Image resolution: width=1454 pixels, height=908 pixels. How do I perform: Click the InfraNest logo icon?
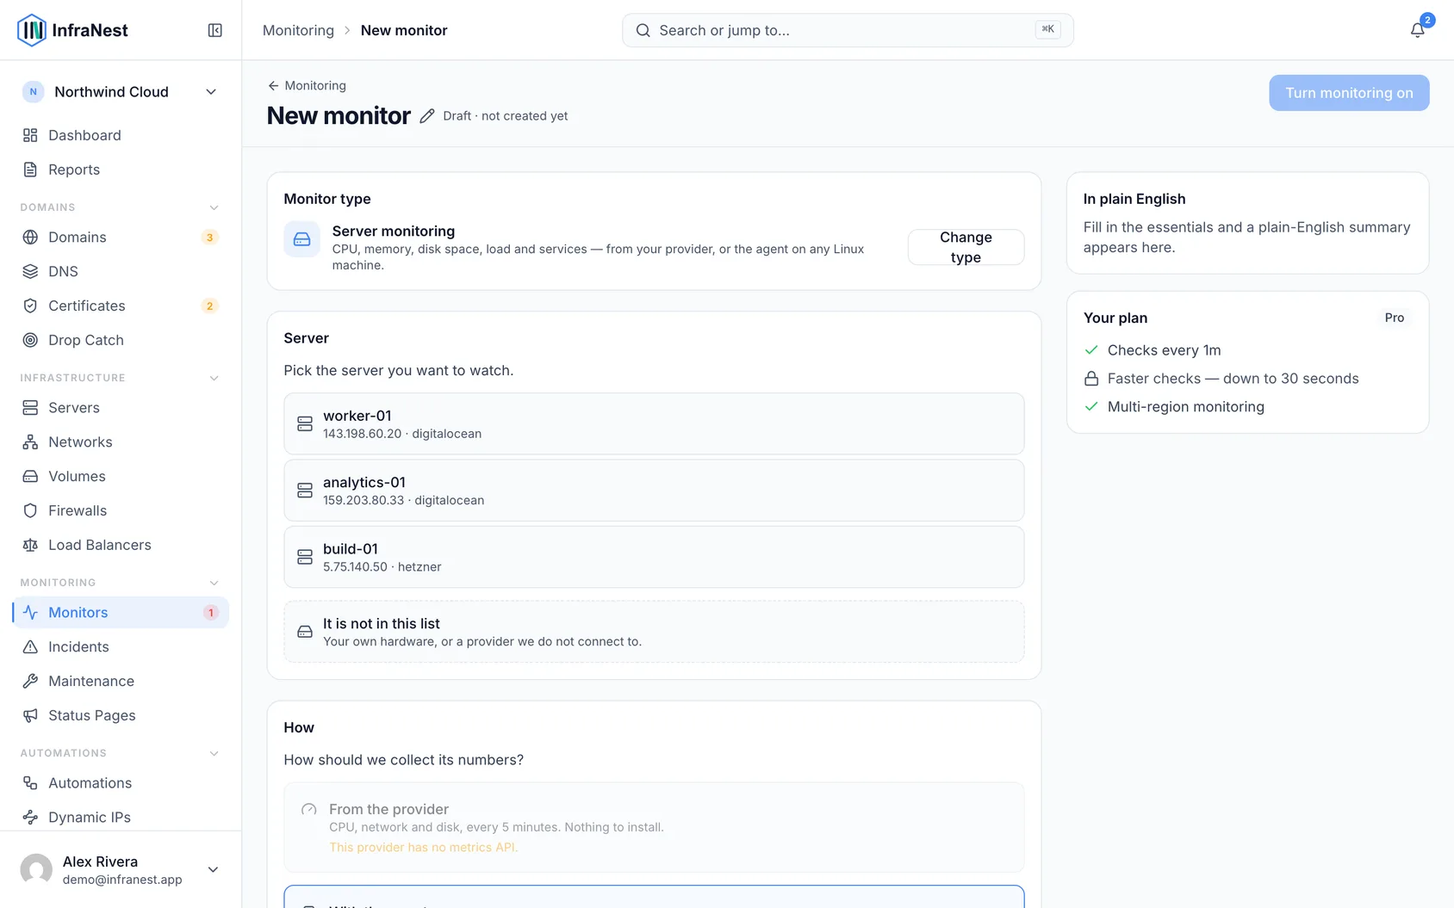[32, 30]
